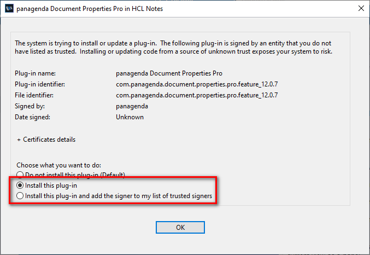Viewport: 370px width, 255px height.
Task: Click the 'Plug-in name:' field label
Action: [x=35, y=73]
